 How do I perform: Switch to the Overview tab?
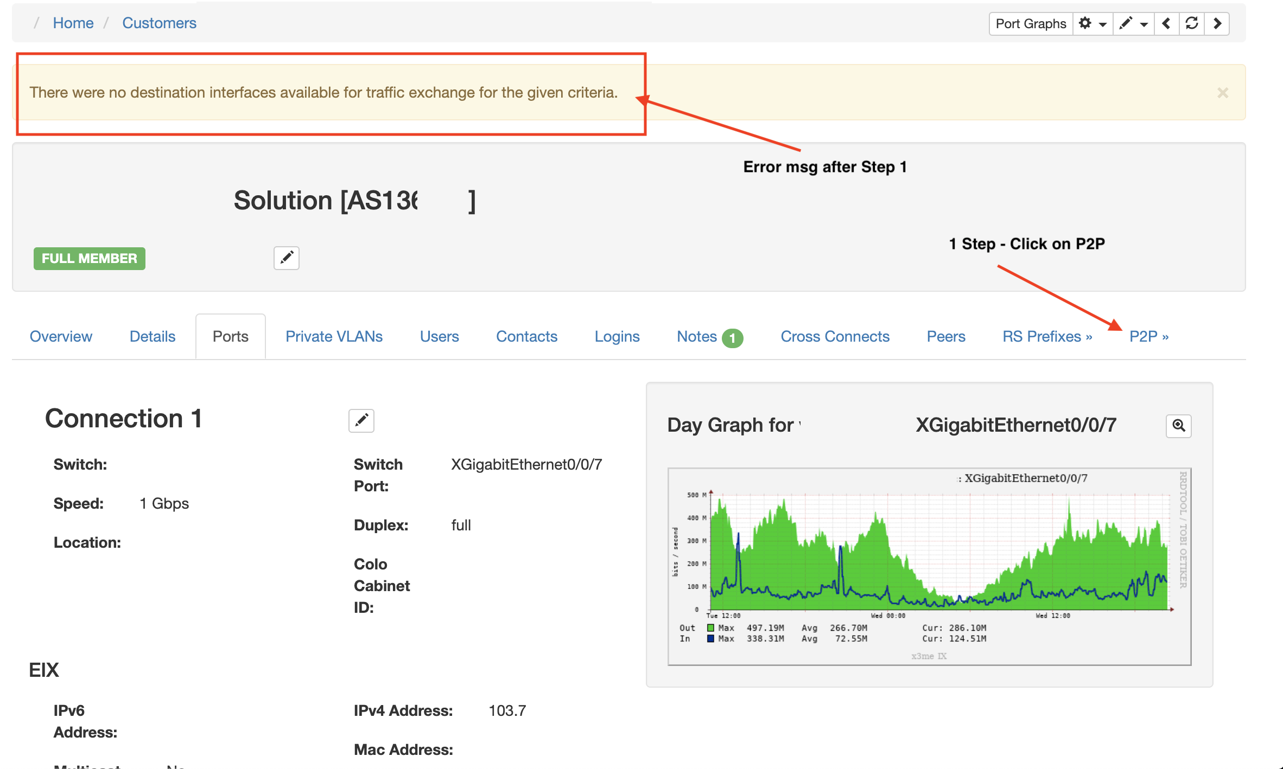[61, 336]
